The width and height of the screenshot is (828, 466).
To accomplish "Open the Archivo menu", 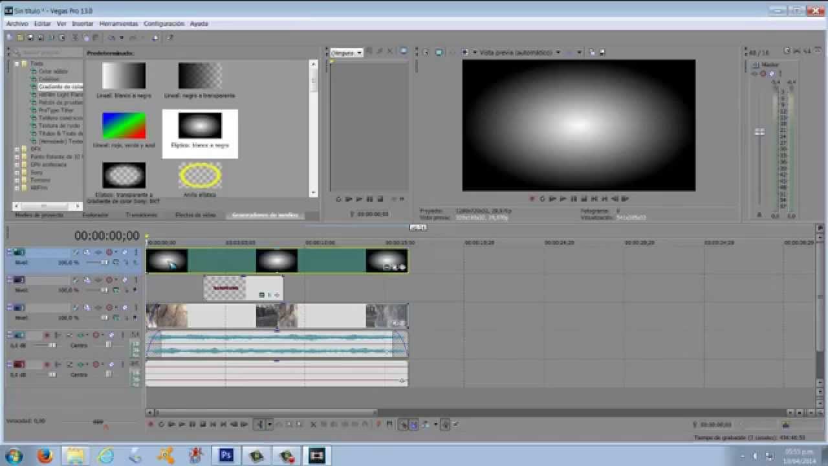I will [x=17, y=23].
